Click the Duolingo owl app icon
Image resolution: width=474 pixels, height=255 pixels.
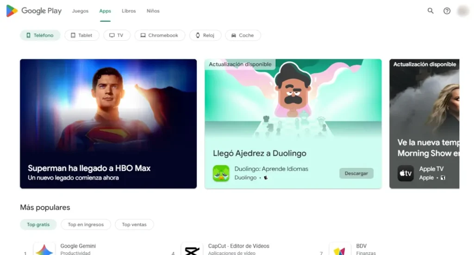pos(221,173)
